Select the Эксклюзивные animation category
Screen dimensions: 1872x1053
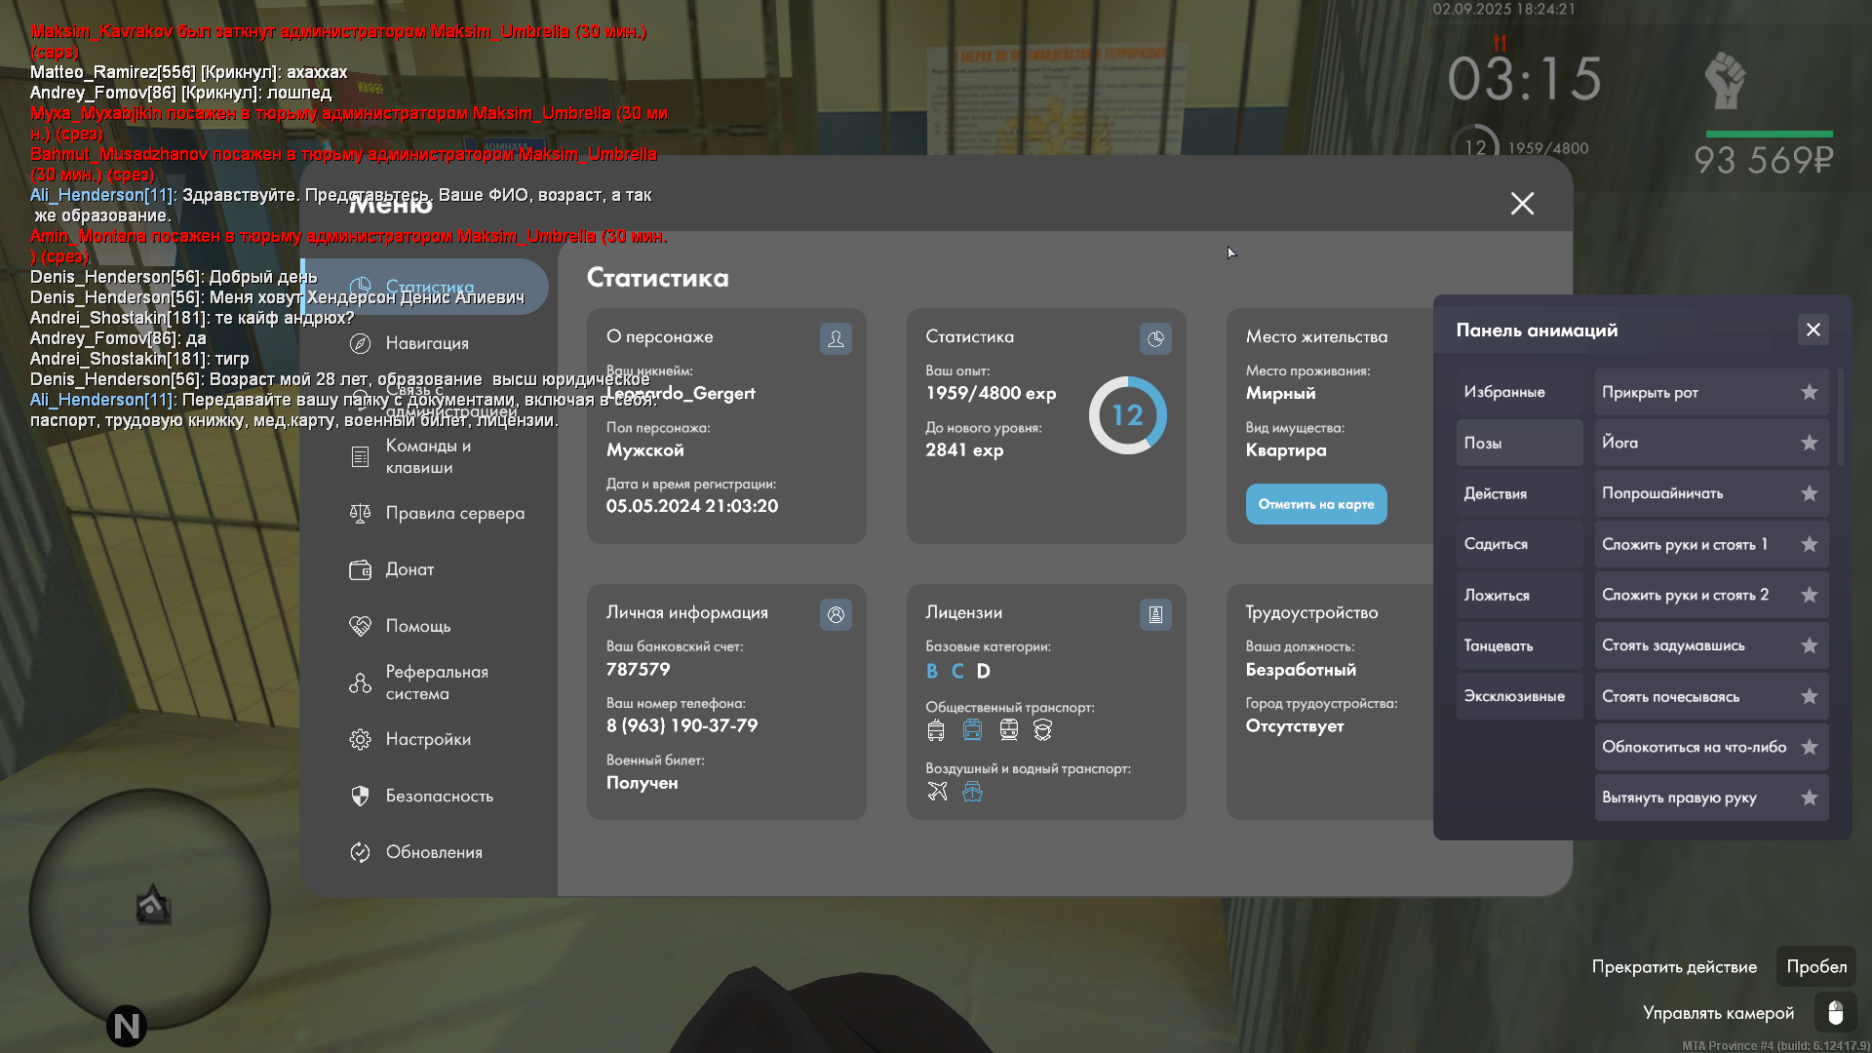coord(1519,696)
